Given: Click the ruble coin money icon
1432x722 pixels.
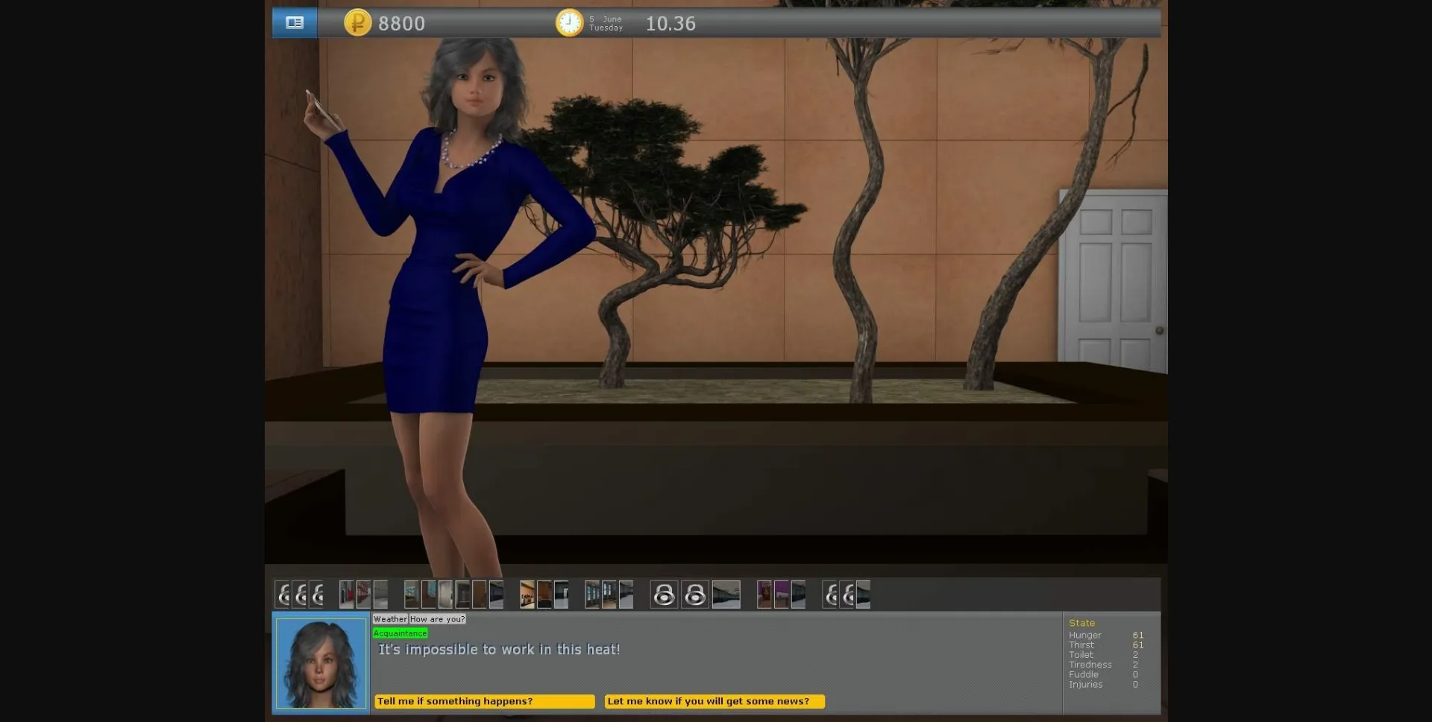Looking at the screenshot, I should pos(357,22).
